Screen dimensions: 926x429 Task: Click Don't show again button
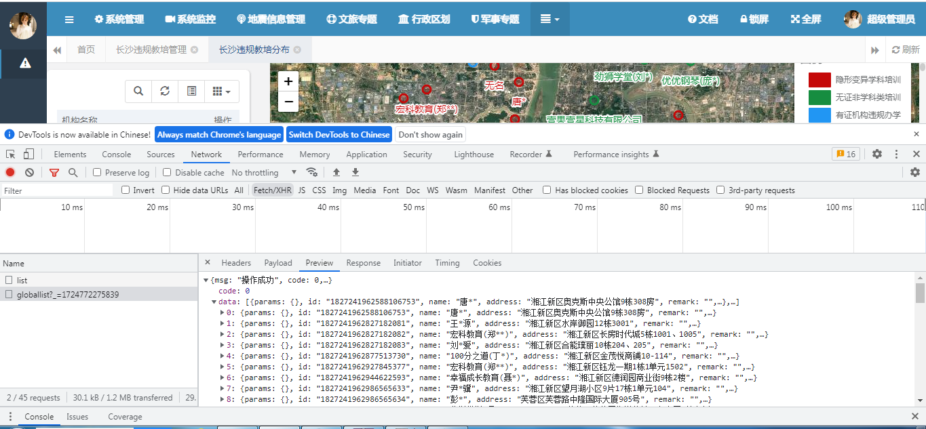430,134
